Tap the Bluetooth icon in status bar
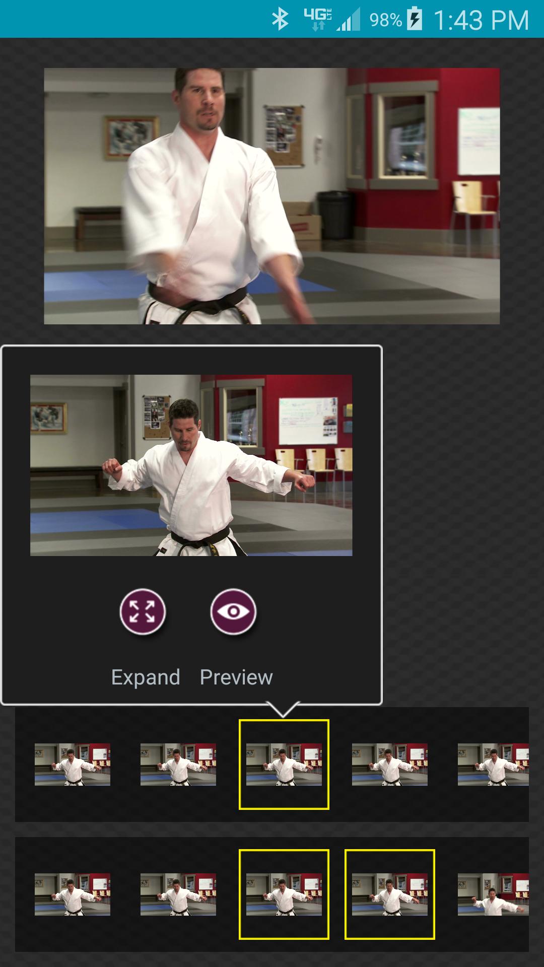Screen dimensions: 544x967 click(x=280, y=20)
